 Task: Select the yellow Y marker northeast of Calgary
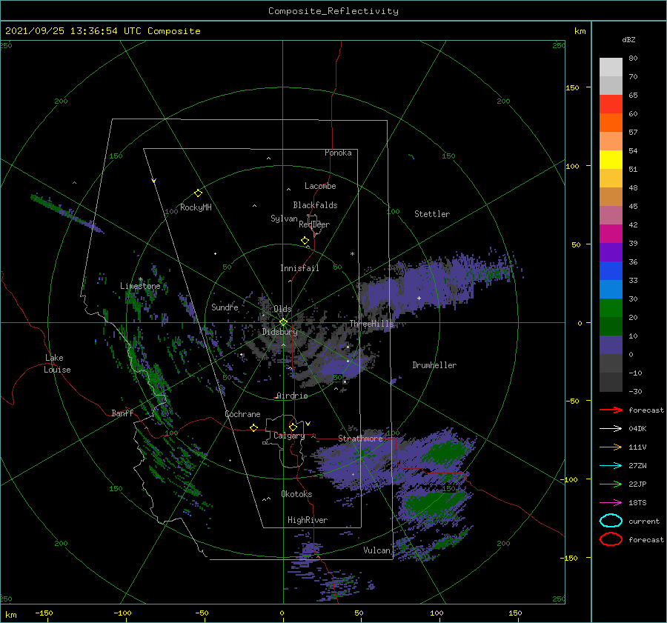[308, 424]
